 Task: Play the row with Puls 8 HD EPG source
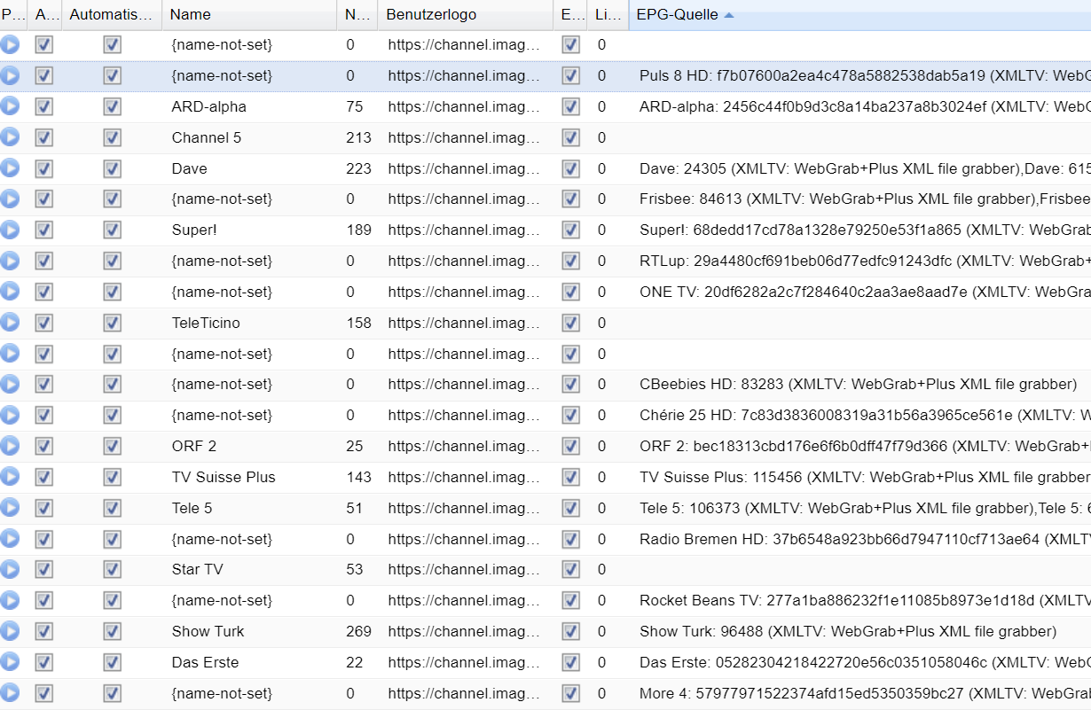(x=10, y=75)
